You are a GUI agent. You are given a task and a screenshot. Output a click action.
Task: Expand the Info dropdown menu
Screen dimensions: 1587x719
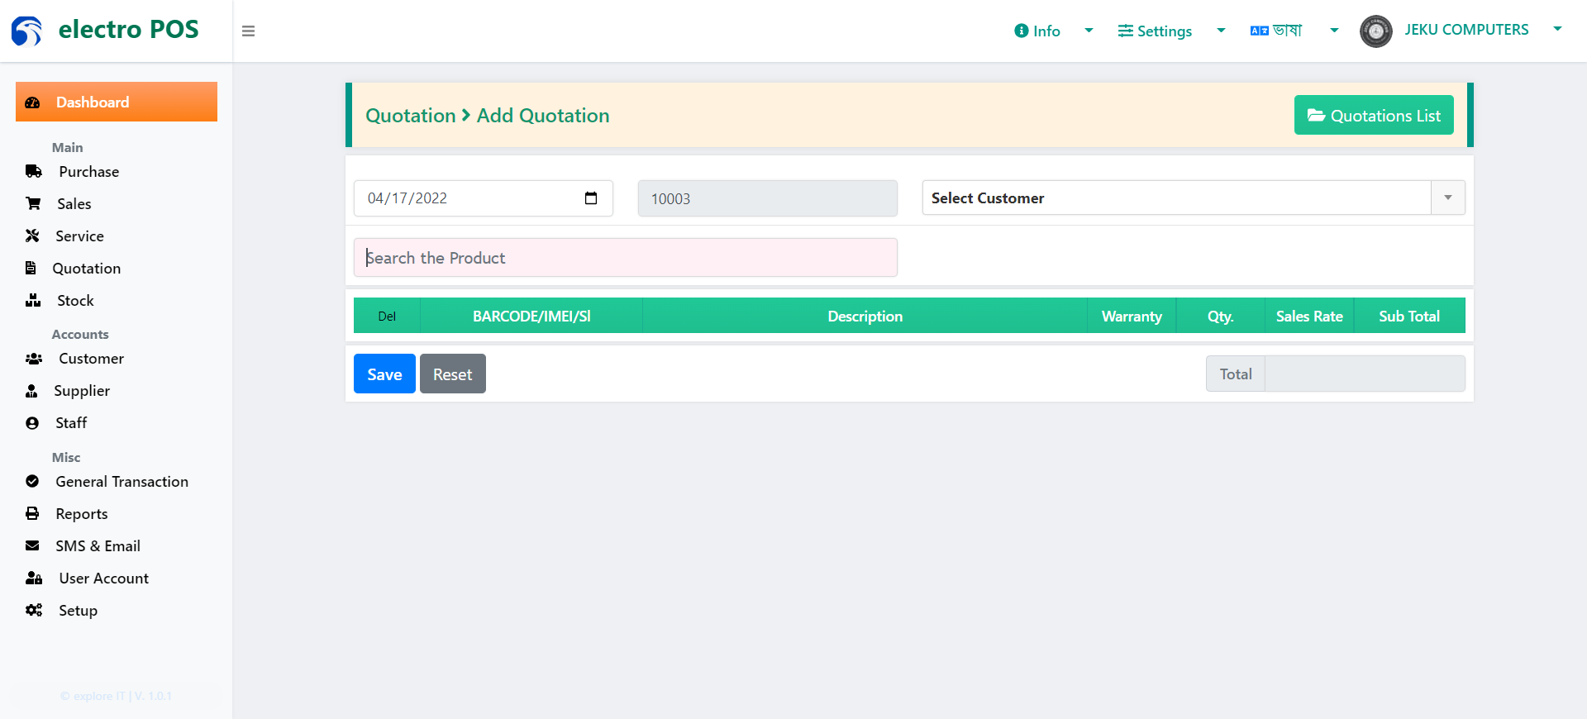click(x=1054, y=31)
